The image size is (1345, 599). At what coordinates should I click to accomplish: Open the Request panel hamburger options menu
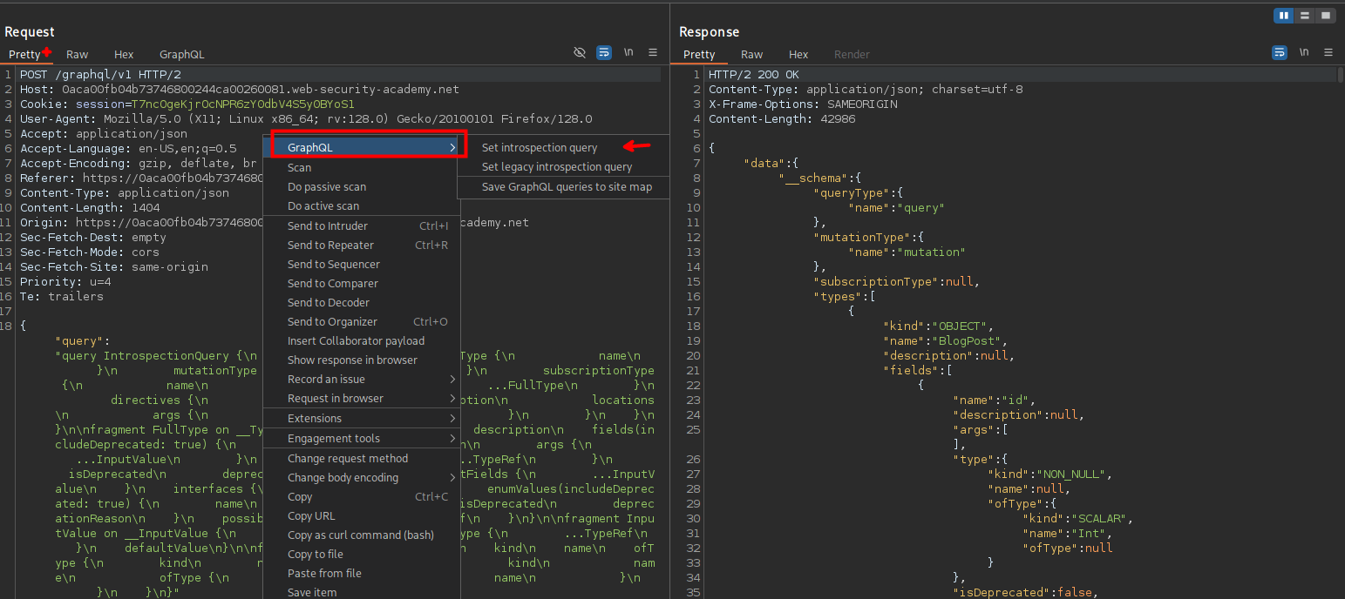(x=653, y=53)
